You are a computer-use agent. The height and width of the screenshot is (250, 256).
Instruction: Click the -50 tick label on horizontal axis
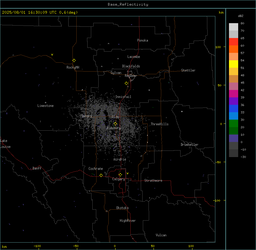pyautogui.click(x=76, y=246)
